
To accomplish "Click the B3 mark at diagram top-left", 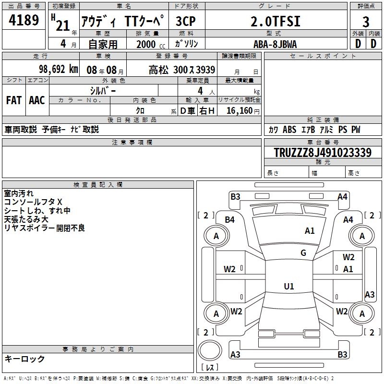I will coord(235,196).
